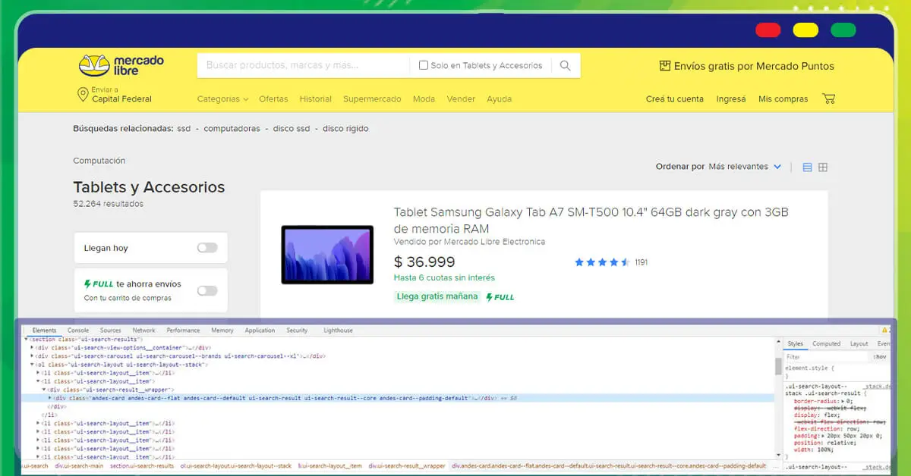This screenshot has height=476, width=911.
Task: Switch to the Network tab
Action: click(143, 330)
